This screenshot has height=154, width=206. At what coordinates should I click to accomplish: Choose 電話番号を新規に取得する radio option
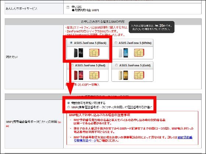(68, 103)
